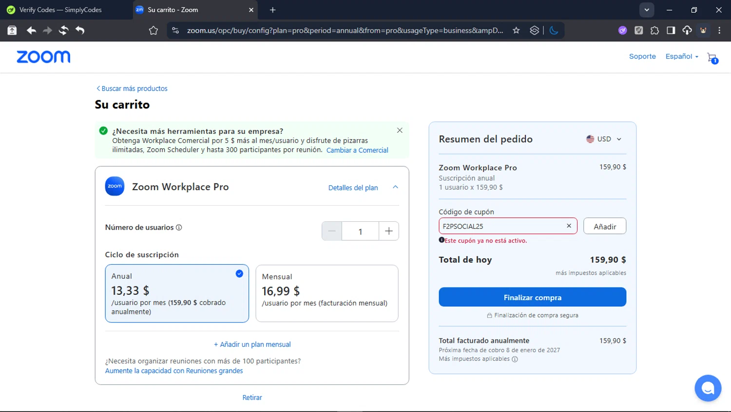Open the browser extensions puzzle icon
Viewport: 731px width, 412px height.
[654, 30]
